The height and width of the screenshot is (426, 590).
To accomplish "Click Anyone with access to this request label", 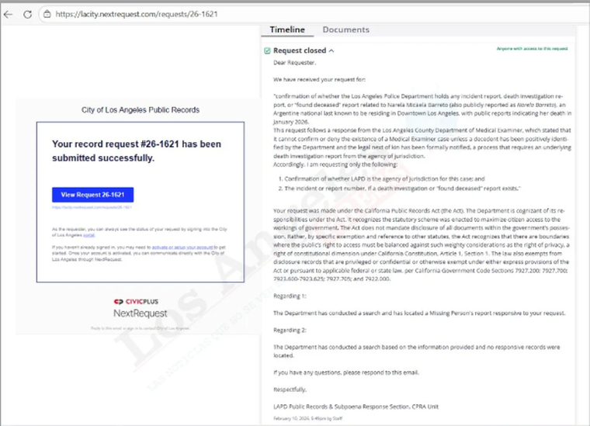I will tap(532, 48).
